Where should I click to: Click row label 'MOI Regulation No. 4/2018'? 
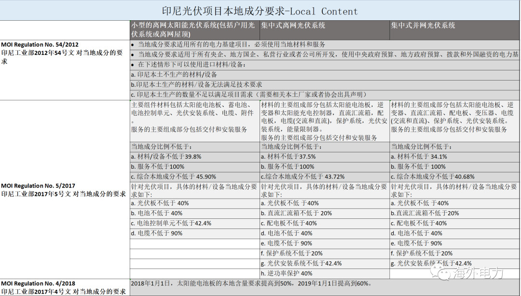point(38,283)
